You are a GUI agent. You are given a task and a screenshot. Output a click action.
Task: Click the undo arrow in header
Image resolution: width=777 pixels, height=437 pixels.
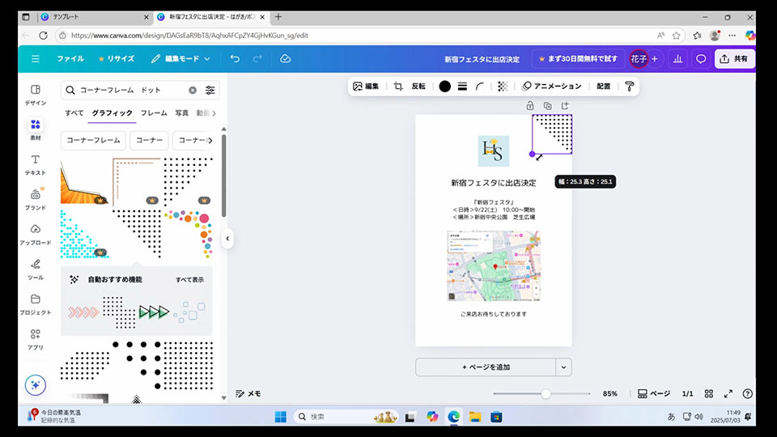(x=235, y=58)
